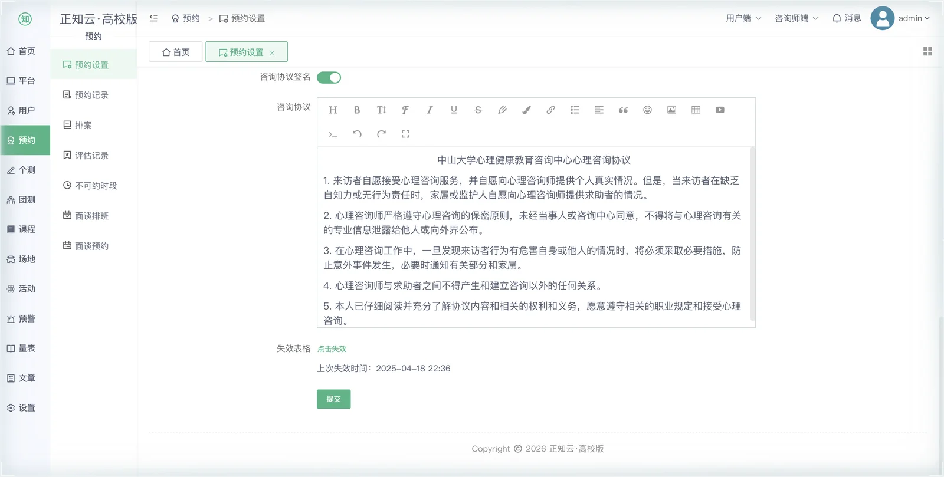Viewport: 944px width, 477px height.
Task: Insert a video using the video icon
Action: (x=720, y=110)
